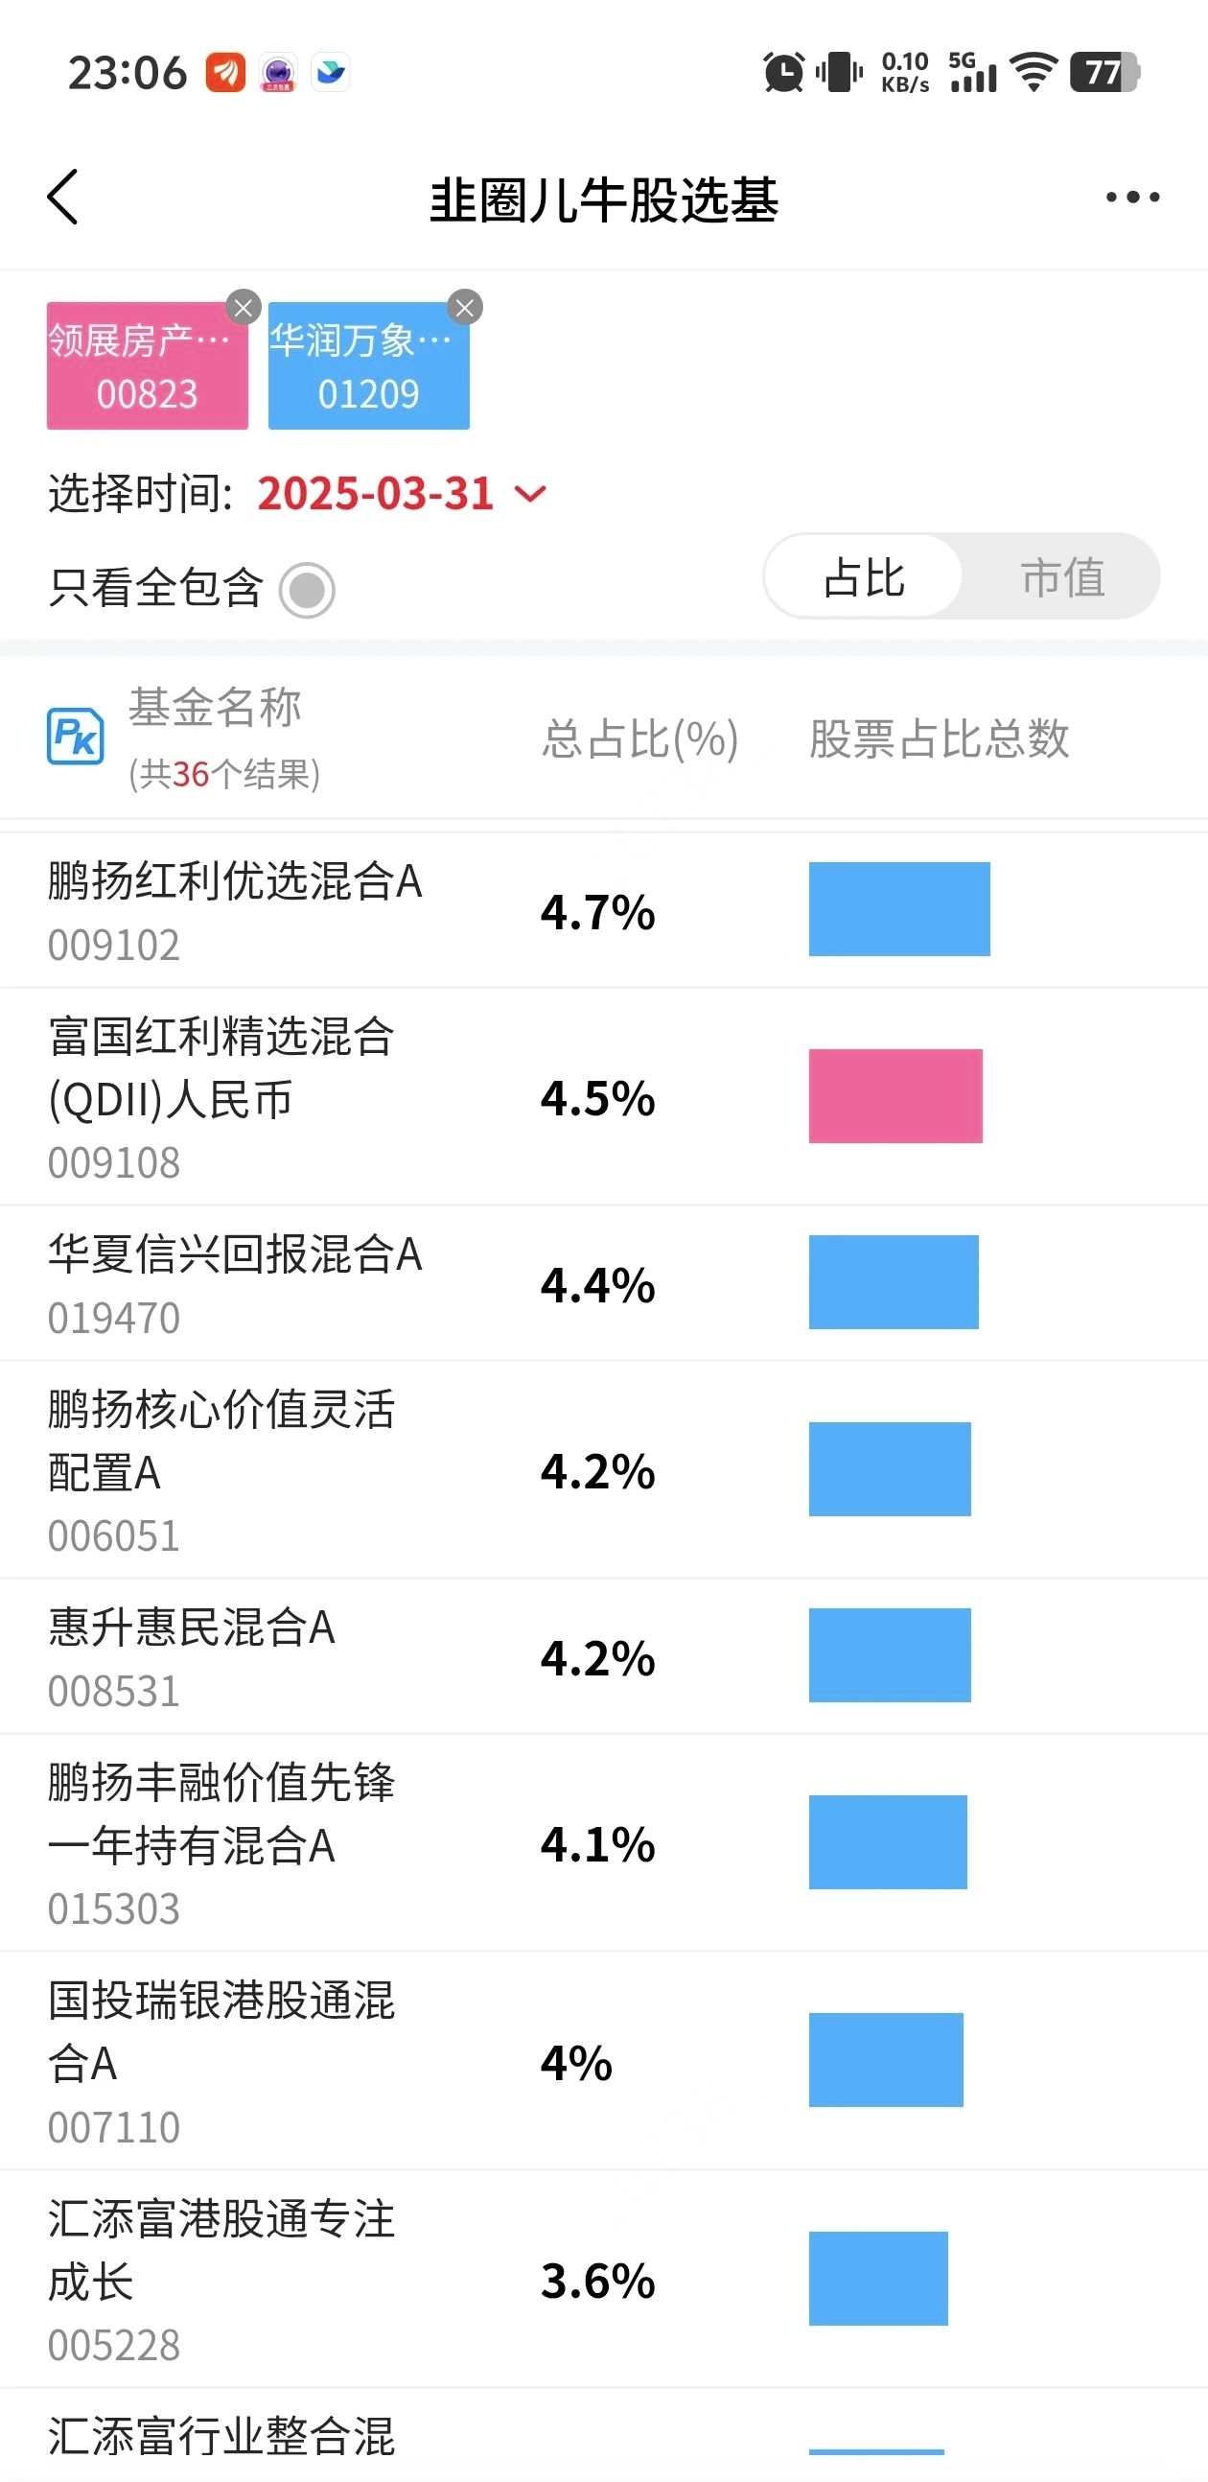Viewport: 1208px width, 2482px height.
Task: Remove the 领展房产 00823 stock tag
Action: (x=244, y=307)
